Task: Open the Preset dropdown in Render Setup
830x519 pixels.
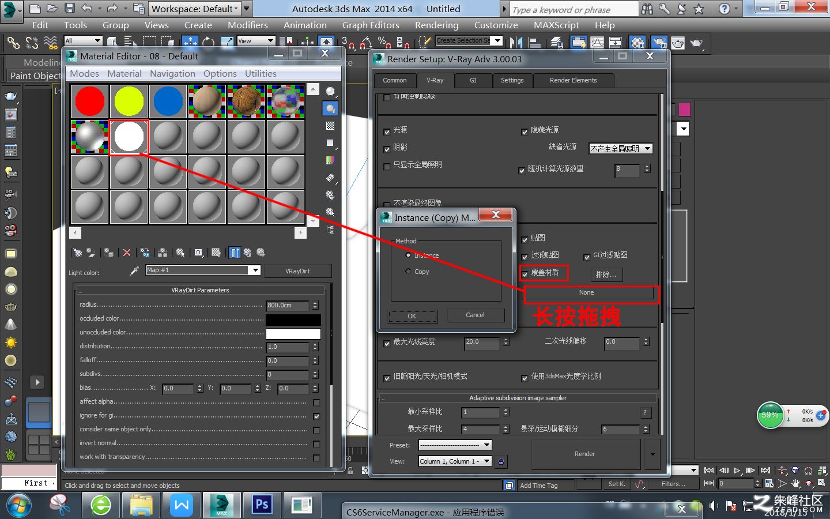Action: 455,445
